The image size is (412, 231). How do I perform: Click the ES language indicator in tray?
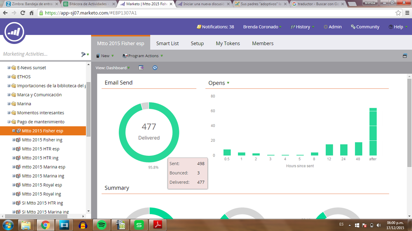(x=341, y=224)
